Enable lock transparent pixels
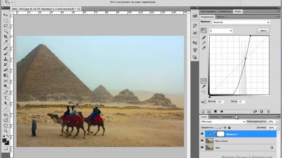Screen dimensions: 282x158 coord(216,128)
